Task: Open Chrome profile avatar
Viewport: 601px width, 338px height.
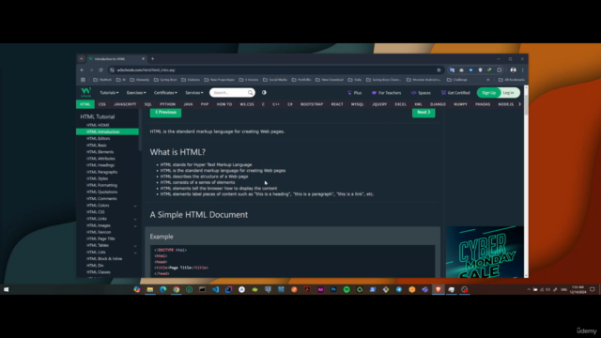Action: [x=513, y=70]
